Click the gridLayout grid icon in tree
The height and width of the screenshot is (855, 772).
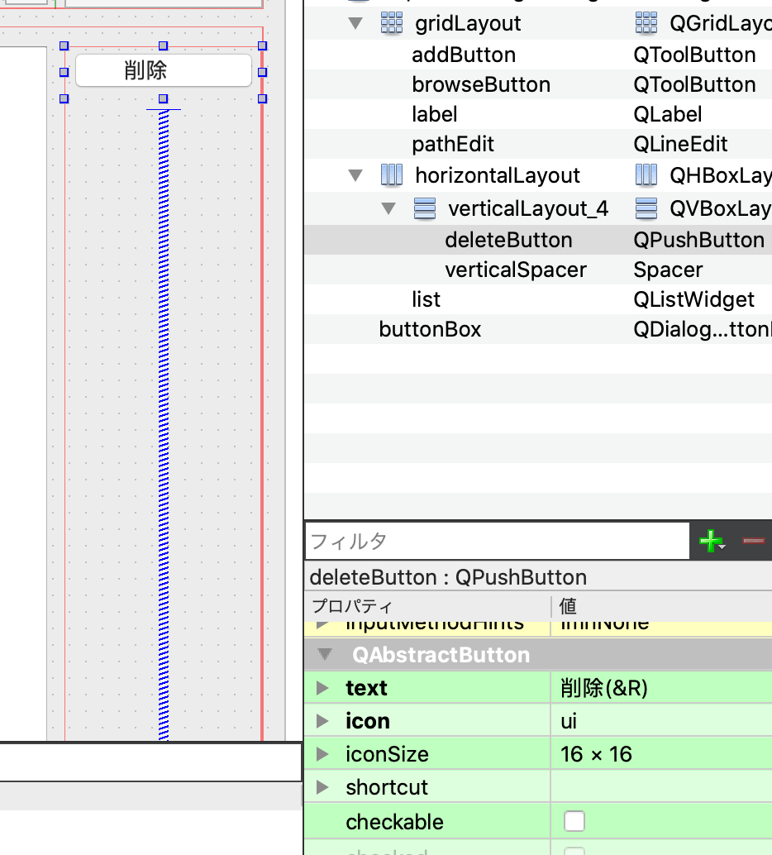(x=391, y=23)
